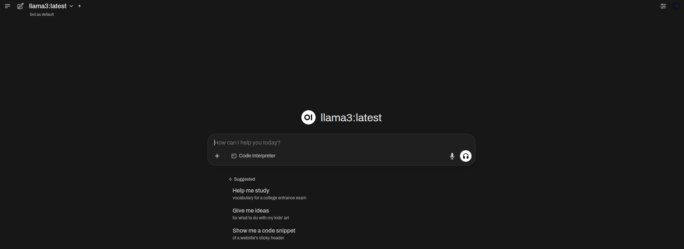Select the 'Show me a code snippet' prompt
This screenshot has height=249, width=684.
pos(264,231)
